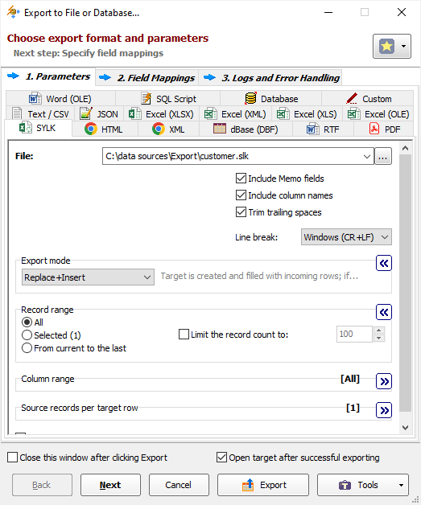This screenshot has width=421, height=505.
Task: Select the dBase (DBF) format tab
Action: 246,129
